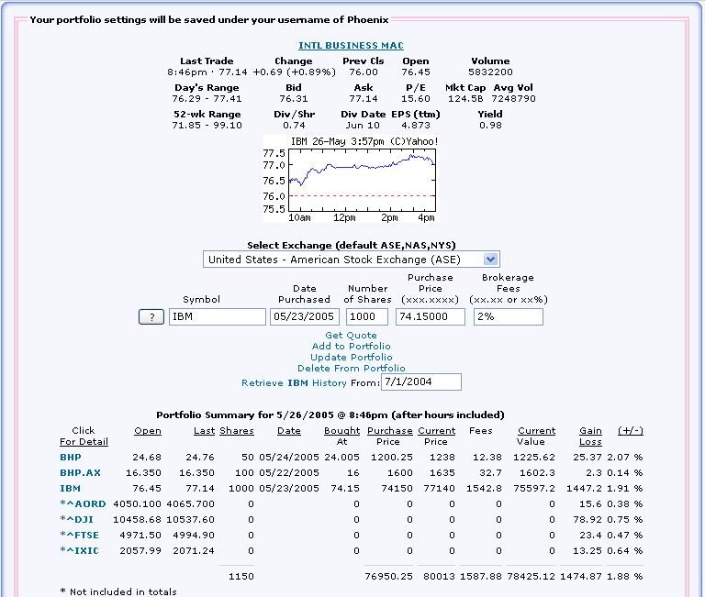
Task: Sort portfolio by Last column
Action: [x=204, y=431]
